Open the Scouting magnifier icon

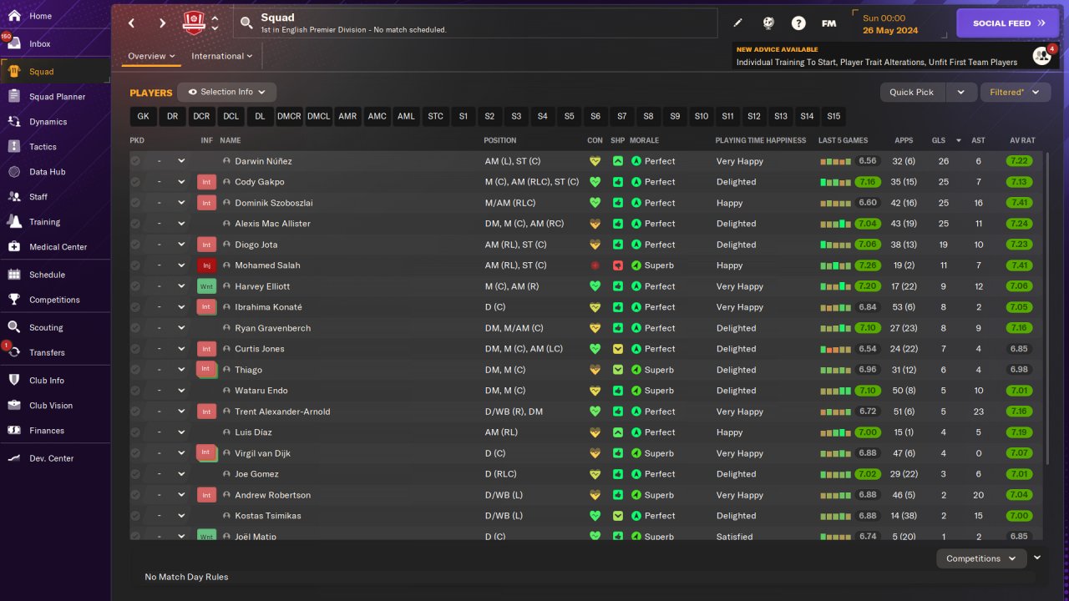[x=14, y=327]
